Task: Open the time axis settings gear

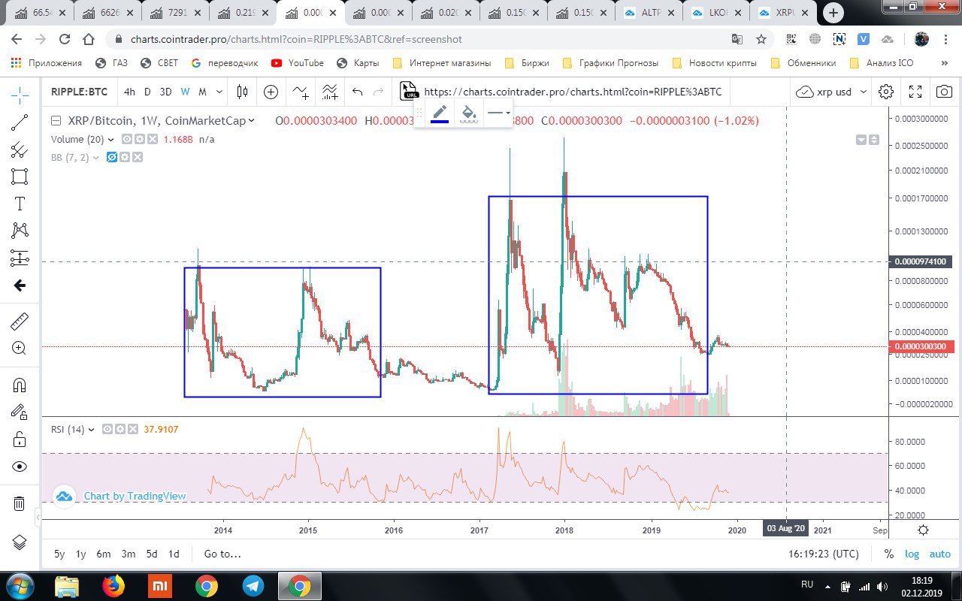Action: [923, 530]
